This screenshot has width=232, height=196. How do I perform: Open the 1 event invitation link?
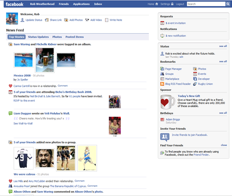point(176,23)
